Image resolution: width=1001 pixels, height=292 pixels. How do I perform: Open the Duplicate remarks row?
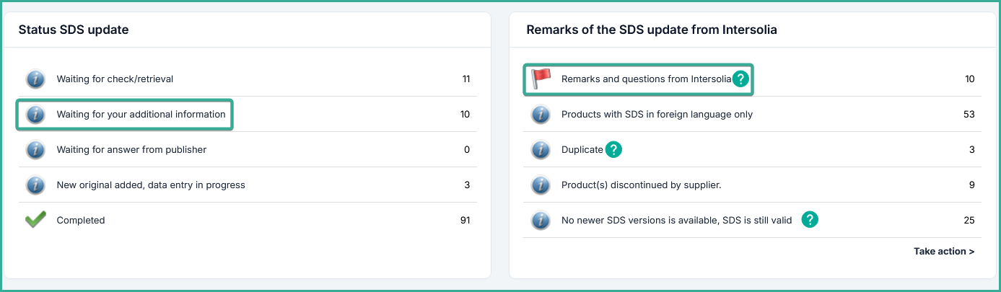point(582,150)
